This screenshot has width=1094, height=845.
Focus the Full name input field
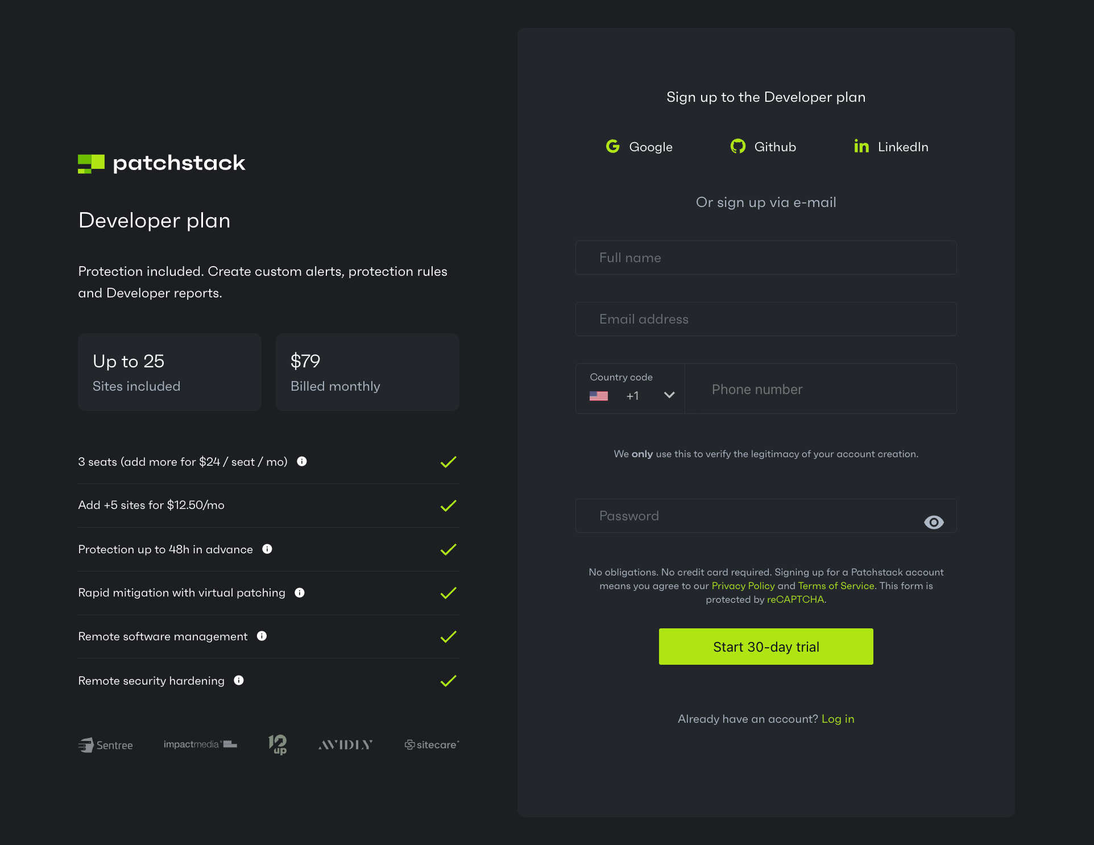[765, 258]
